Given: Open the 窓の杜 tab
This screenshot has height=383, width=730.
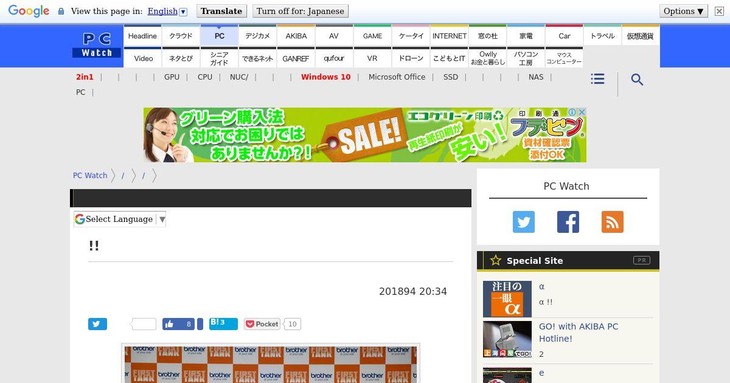Looking at the screenshot, I should coord(487,35).
